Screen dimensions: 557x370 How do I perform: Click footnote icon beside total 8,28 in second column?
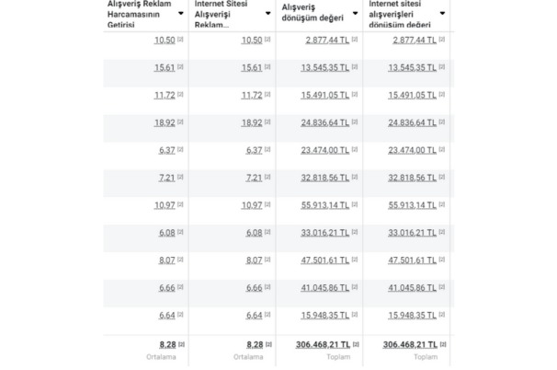point(267,342)
